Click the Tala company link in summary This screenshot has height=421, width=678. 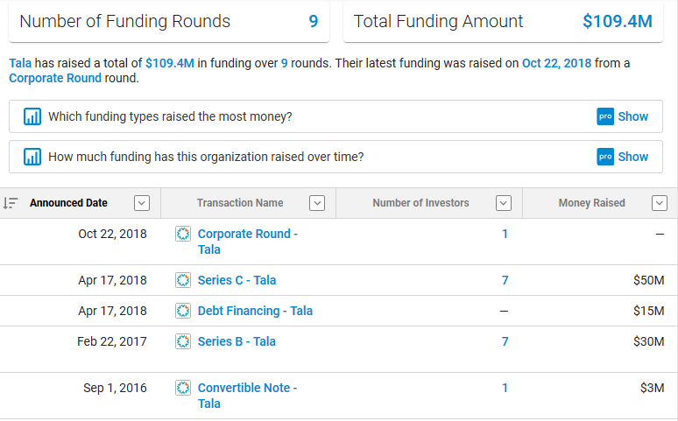pos(19,63)
